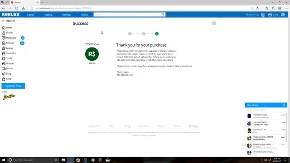Click the search for friends field
Viewport: 290px width, 163px height.
266,110
